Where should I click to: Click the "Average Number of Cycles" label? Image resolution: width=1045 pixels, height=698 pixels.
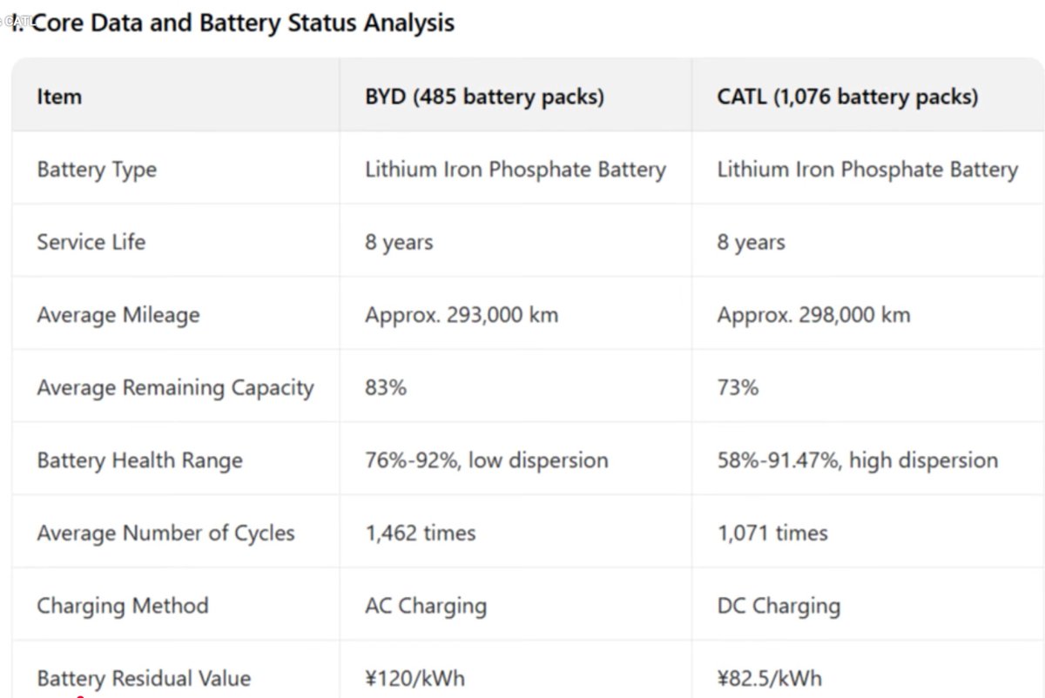[165, 534]
